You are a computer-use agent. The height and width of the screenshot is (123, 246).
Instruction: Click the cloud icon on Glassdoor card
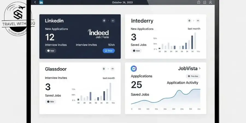(x=113, y=69)
